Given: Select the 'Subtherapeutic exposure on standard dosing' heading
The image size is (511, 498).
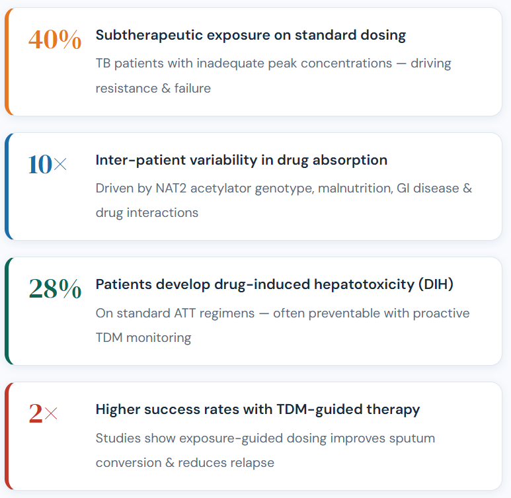Looking at the screenshot, I should (251, 35).
